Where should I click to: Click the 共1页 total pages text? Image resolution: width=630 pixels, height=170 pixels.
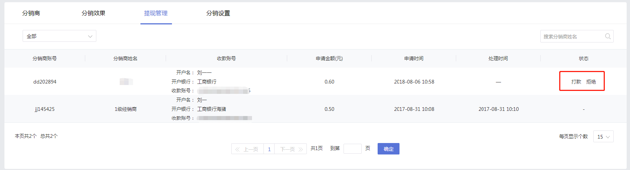tap(316, 148)
